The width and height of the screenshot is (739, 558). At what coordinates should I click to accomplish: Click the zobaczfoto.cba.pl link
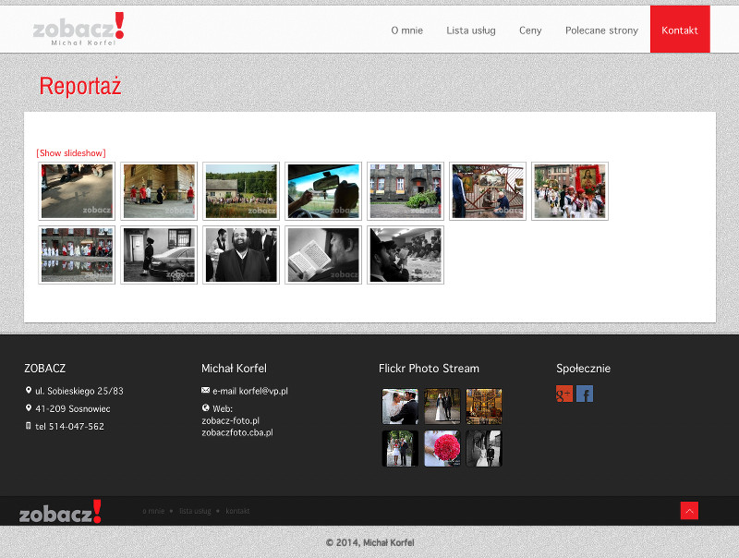237,432
